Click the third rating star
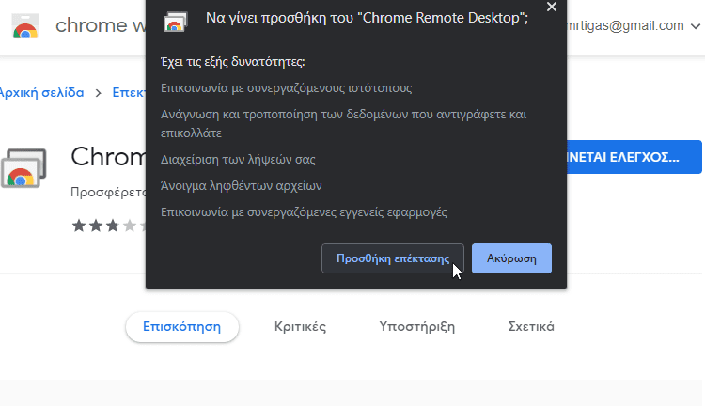The width and height of the screenshot is (705, 406). coord(113,226)
